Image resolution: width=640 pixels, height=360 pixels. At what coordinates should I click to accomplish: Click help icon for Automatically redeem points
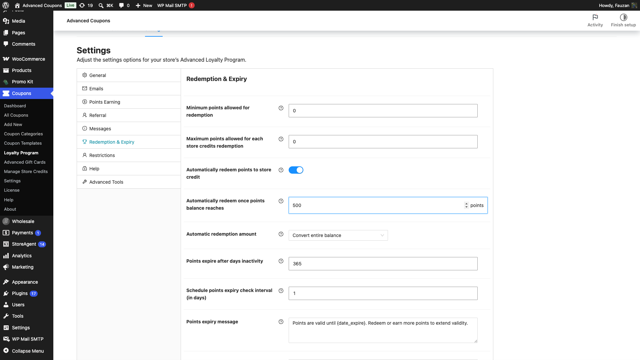[281, 170]
